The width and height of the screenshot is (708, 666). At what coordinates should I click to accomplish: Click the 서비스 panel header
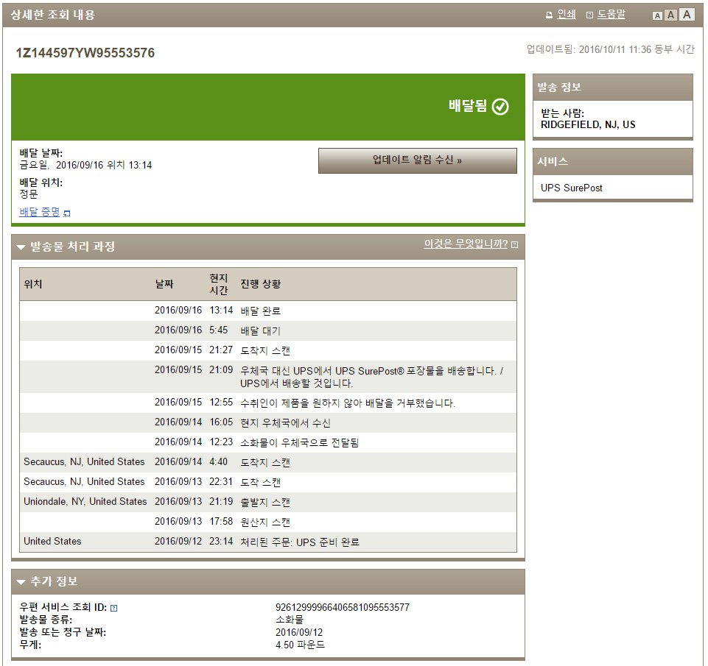[612, 161]
